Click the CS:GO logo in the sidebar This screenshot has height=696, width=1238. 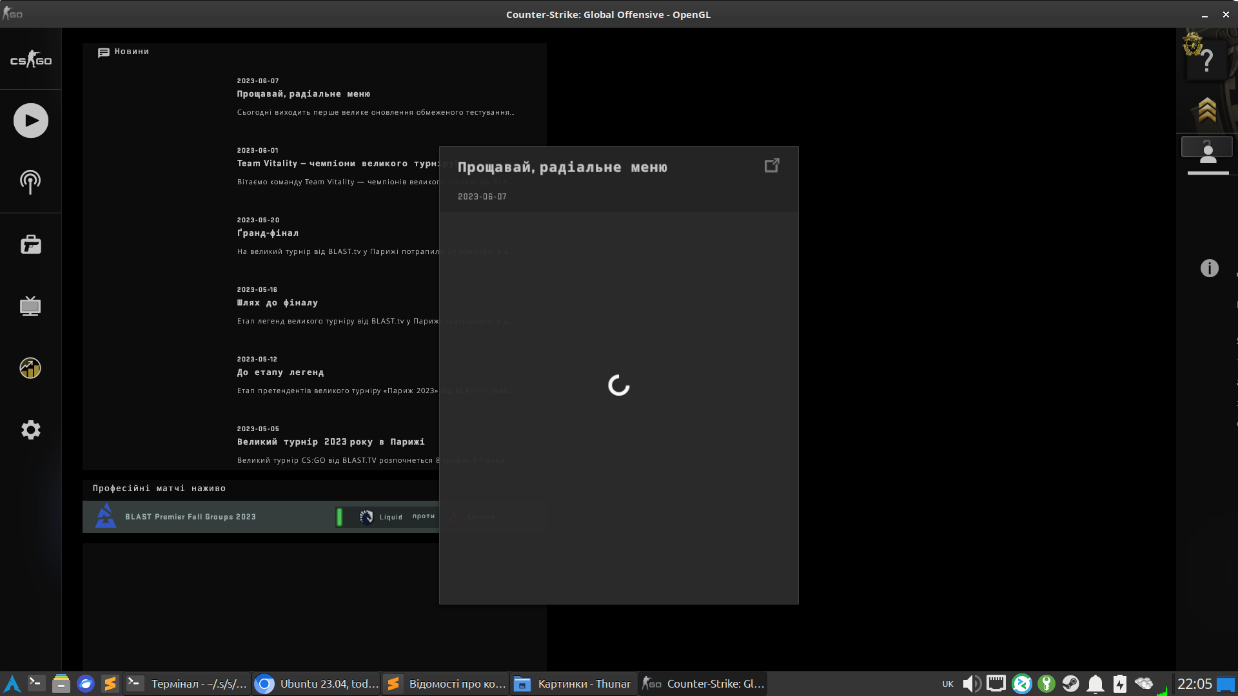pos(30,60)
